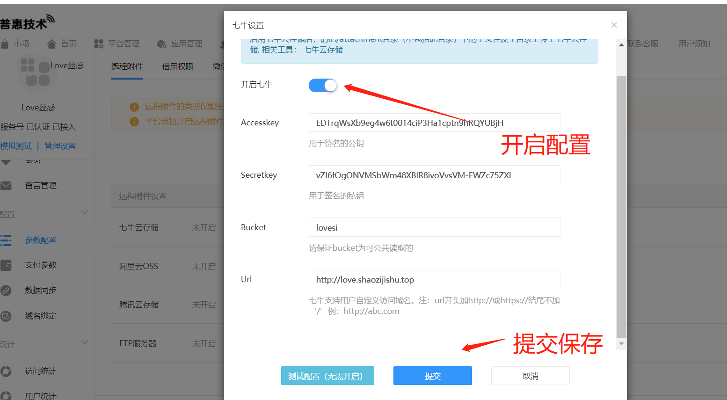Click the 平台管理 grid icon
The height and width of the screenshot is (400, 727).
coord(99,44)
